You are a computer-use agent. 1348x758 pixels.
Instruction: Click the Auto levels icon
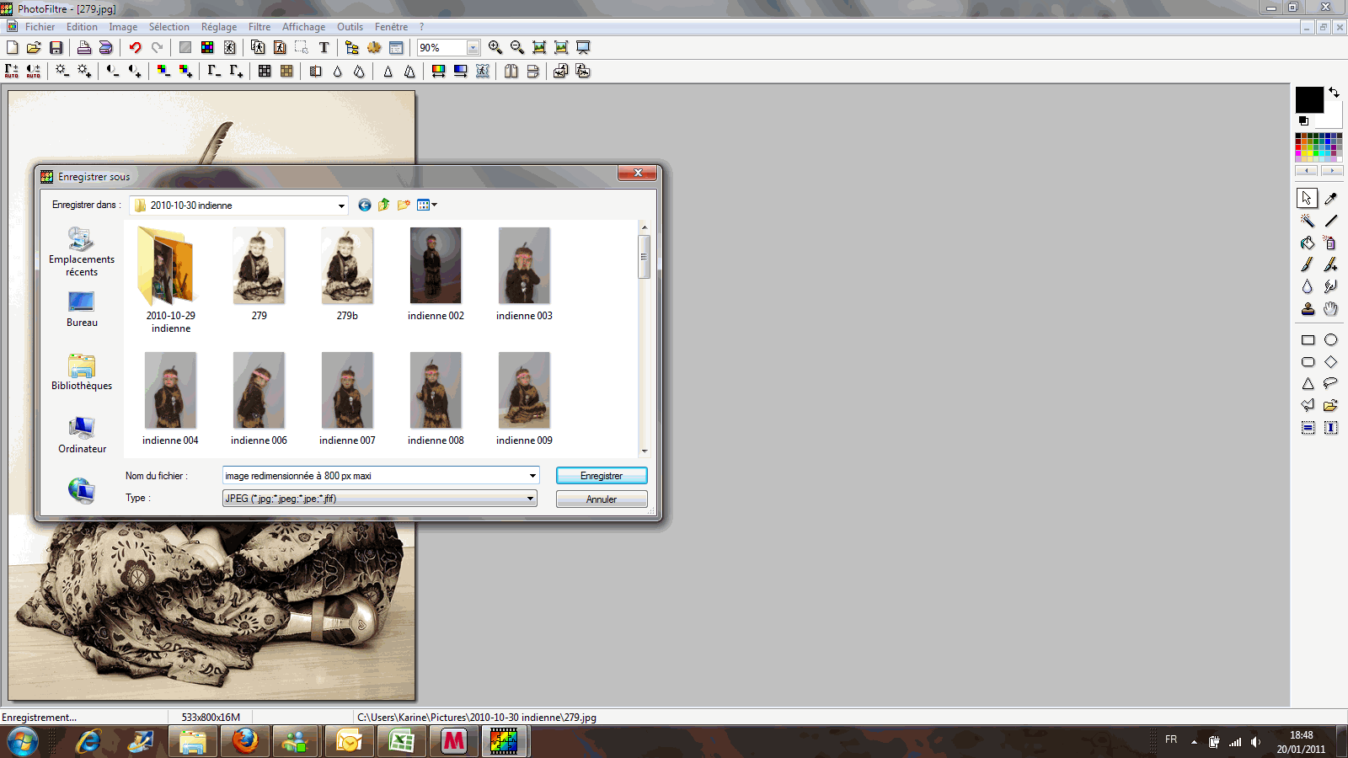click(x=12, y=71)
